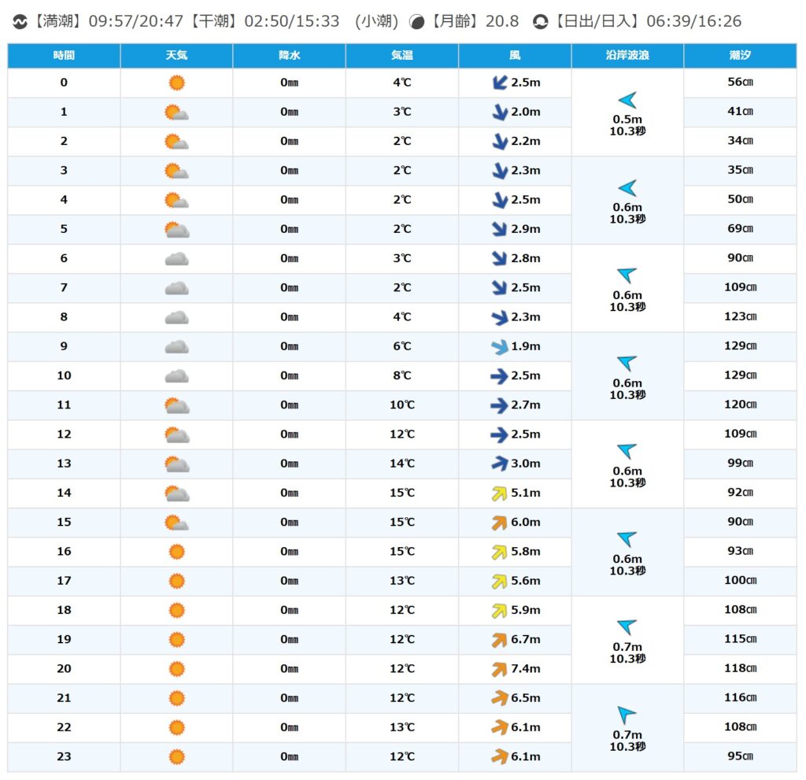This screenshot has height=780, width=806.
Task: Click the 風 column header
Action: (x=515, y=56)
